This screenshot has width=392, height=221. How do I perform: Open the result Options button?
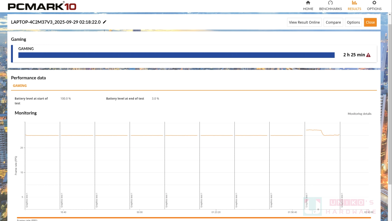[x=353, y=22]
